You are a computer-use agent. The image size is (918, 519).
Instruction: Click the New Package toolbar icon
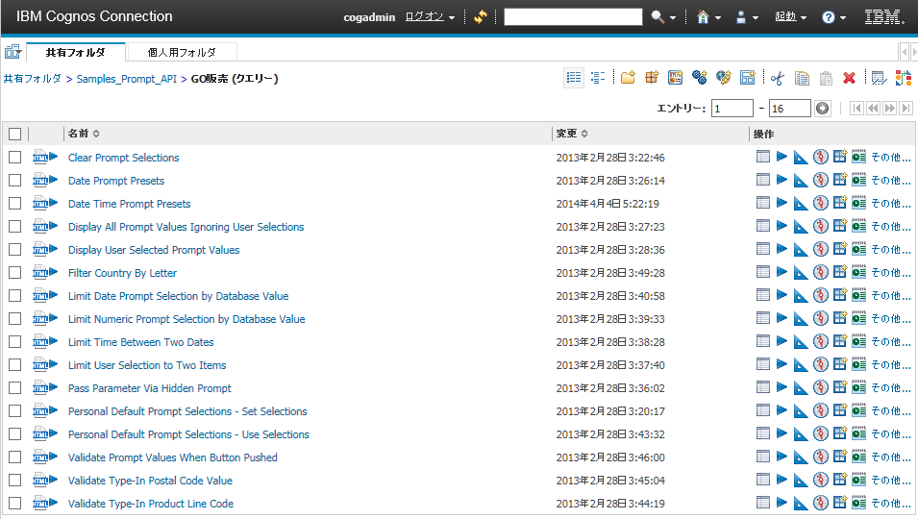[x=652, y=78]
